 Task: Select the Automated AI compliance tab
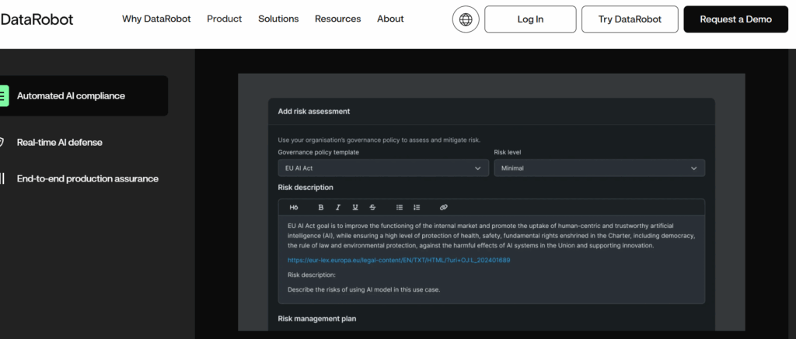82,96
